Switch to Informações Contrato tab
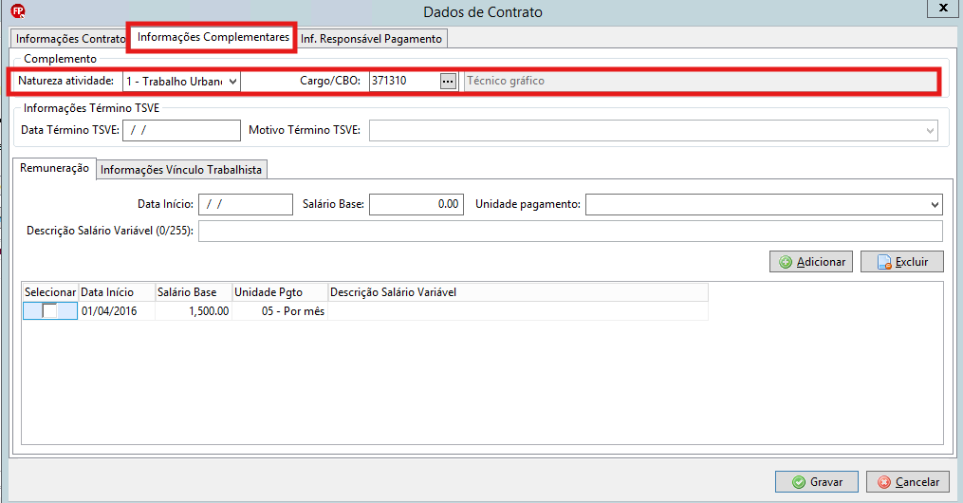963x503 pixels. (68, 39)
